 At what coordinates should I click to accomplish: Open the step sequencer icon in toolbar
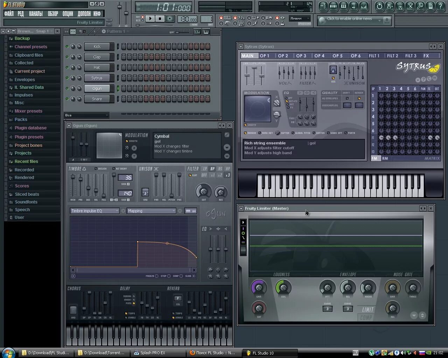333,6
